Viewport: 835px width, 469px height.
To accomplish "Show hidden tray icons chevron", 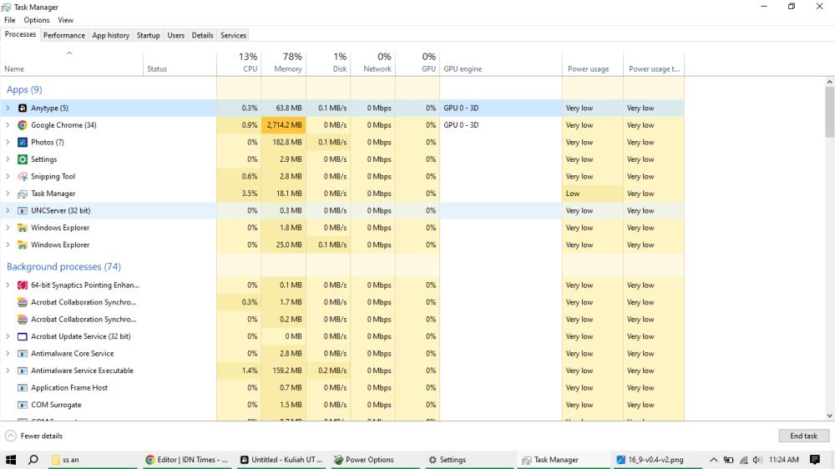I will click(x=714, y=460).
